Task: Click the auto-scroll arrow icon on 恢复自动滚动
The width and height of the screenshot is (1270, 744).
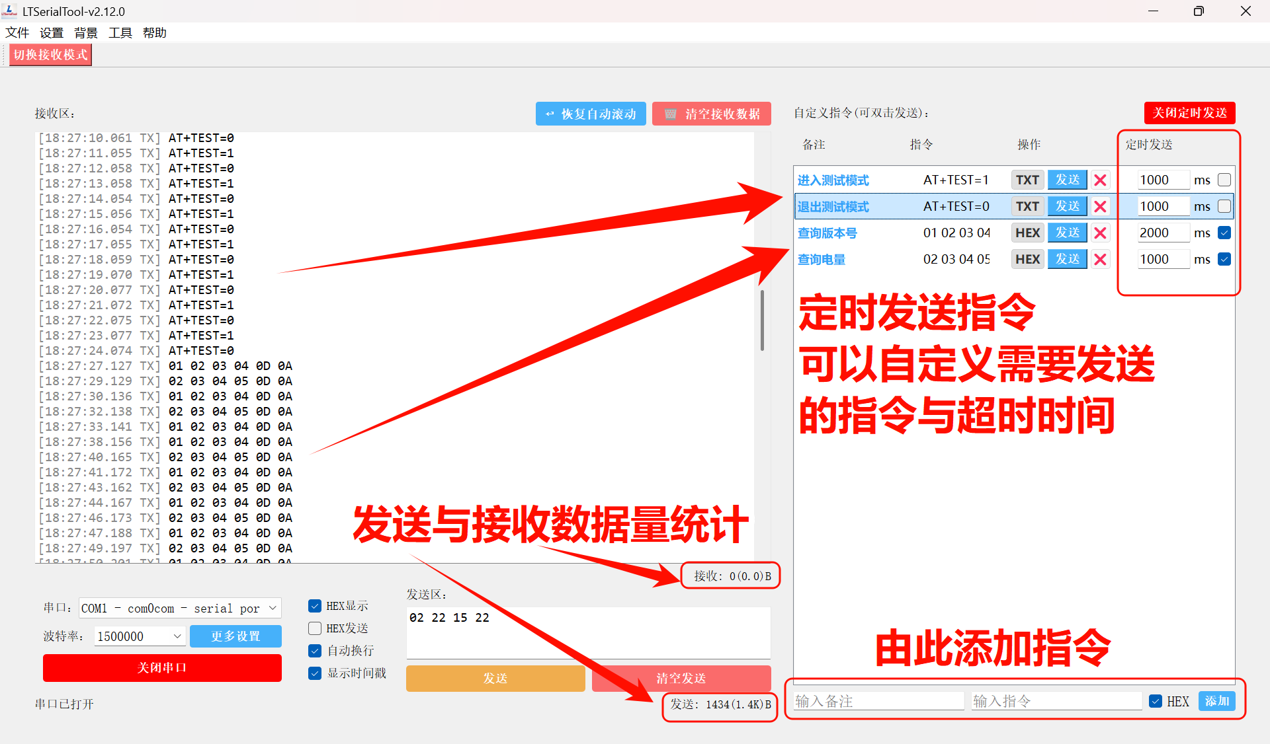Action: [x=550, y=113]
